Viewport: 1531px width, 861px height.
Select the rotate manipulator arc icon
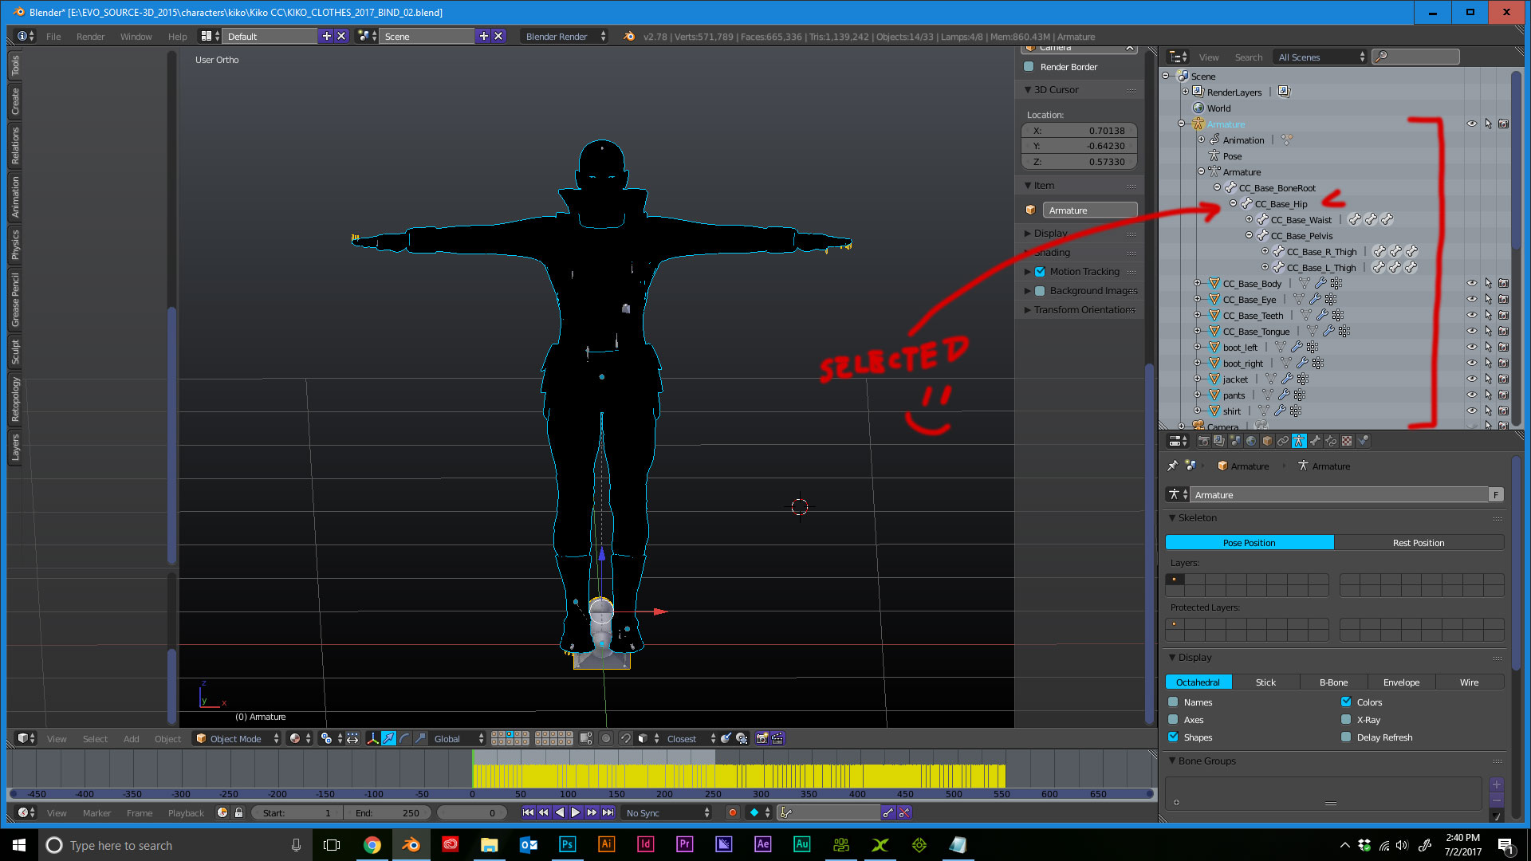[x=404, y=738]
